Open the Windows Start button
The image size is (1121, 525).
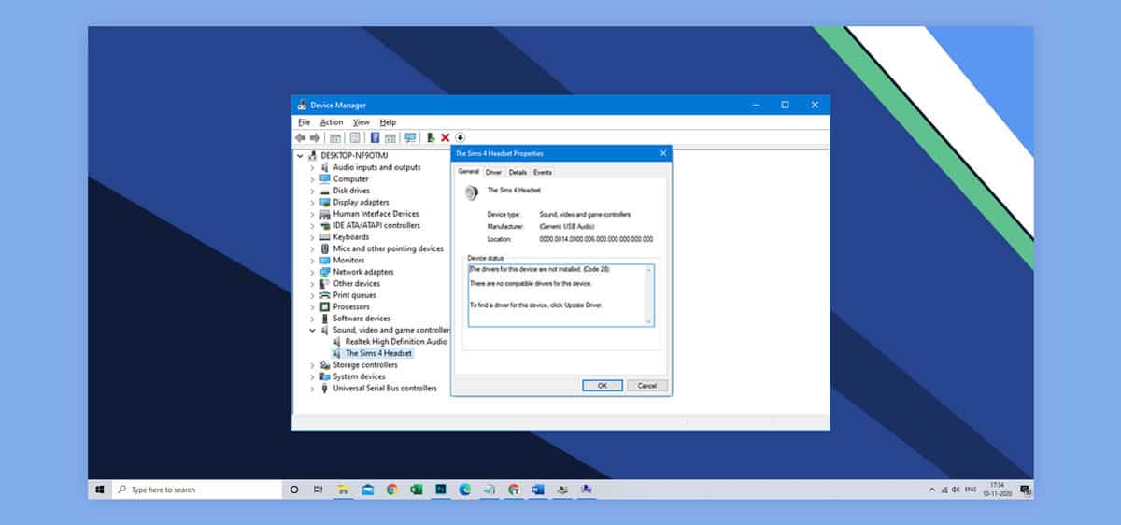coord(99,490)
